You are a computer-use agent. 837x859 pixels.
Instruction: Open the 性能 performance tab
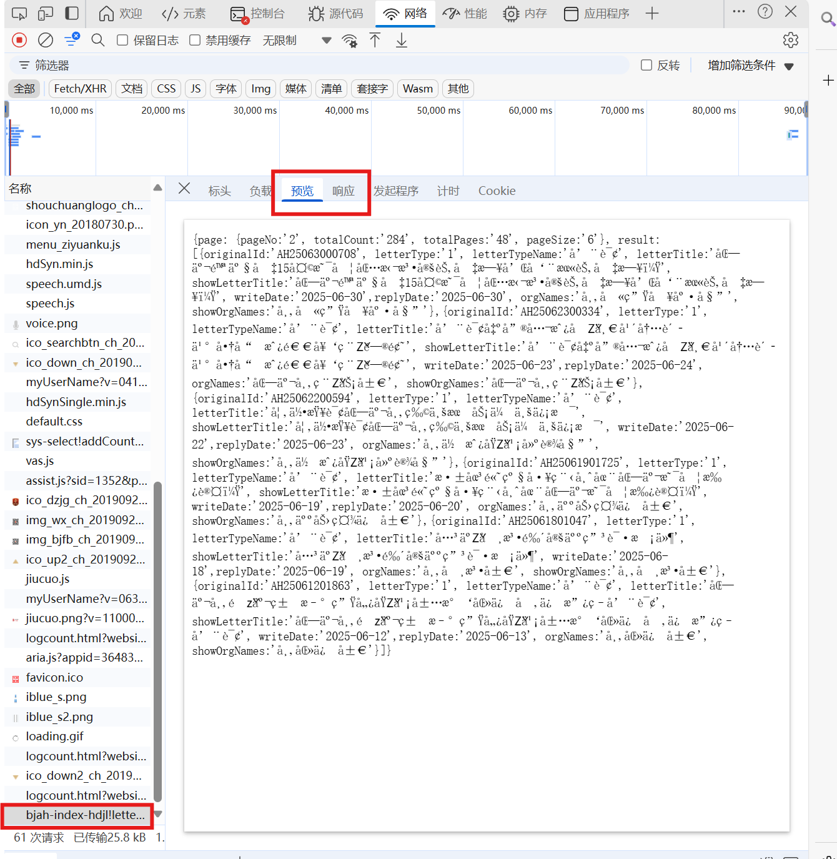[465, 13]
